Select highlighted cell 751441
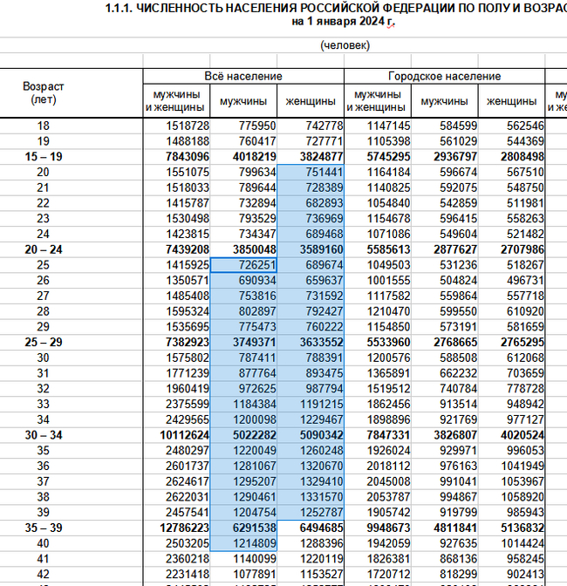This screenshot has height=586, width=567. pyautogui.click(x=311, y=173)
